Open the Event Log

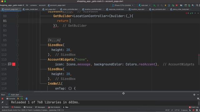[x=194, y=107]
